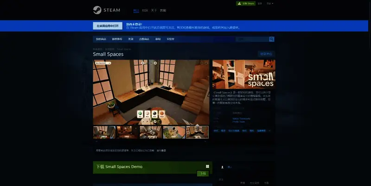Expand the game tags plus button
371x186 pixels.
pyautogui.click(x=269, y=131)
